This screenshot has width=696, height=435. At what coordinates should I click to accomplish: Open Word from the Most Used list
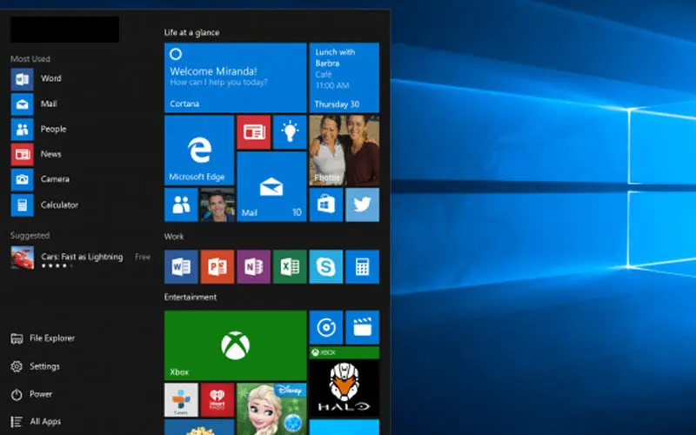click(37, 78)
